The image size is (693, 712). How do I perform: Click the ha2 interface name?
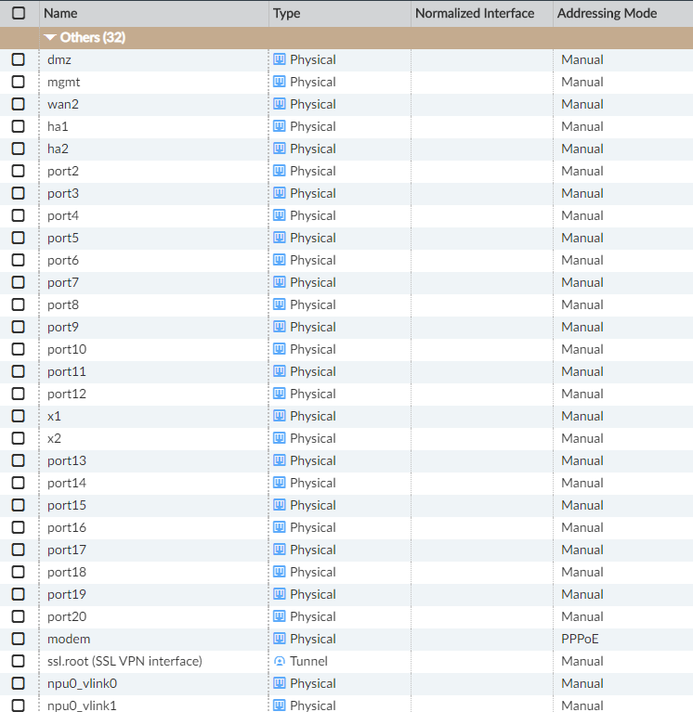(58, 149)
